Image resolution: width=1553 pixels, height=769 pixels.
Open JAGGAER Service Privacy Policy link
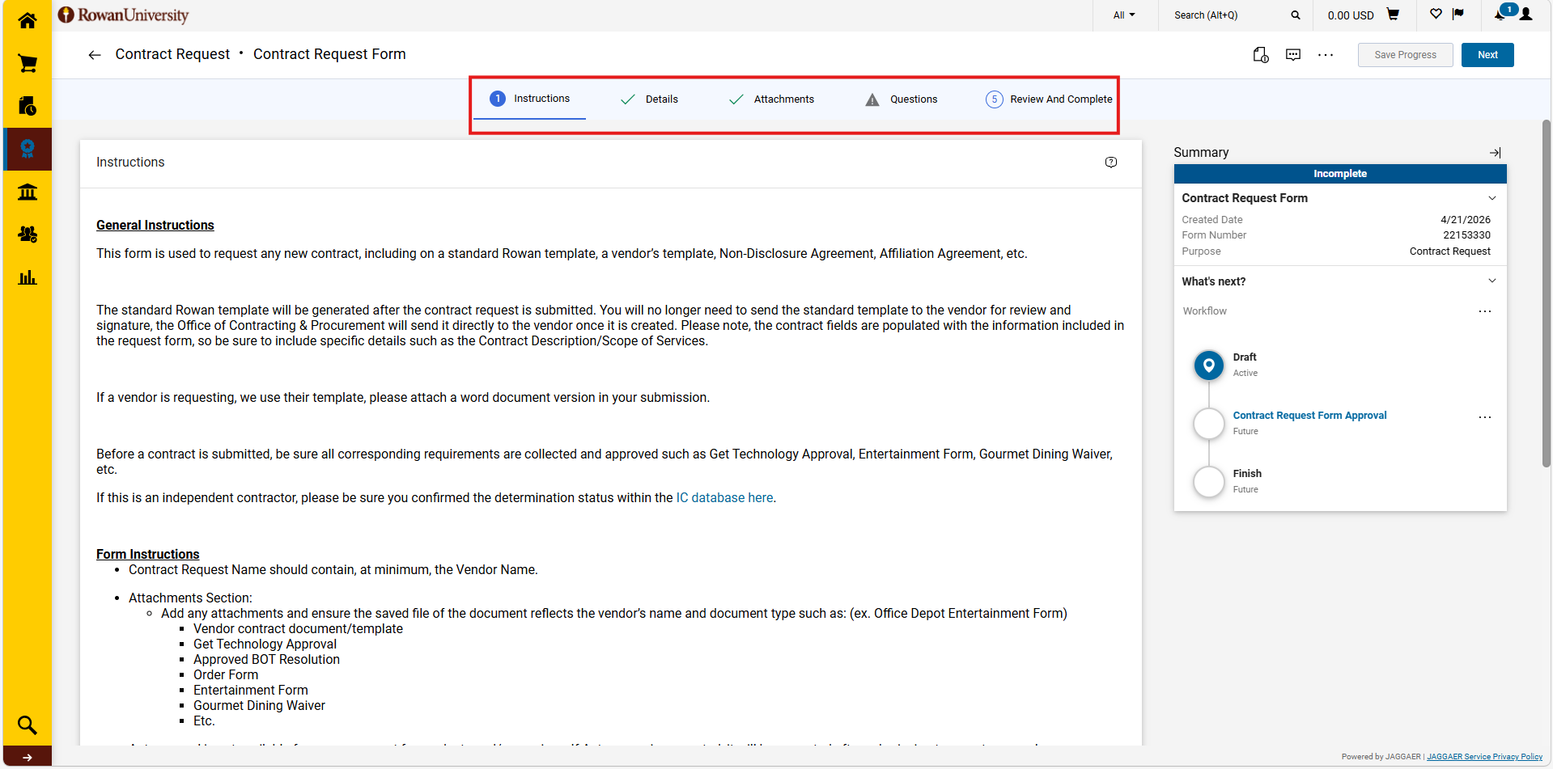(x=1484, y=757)
